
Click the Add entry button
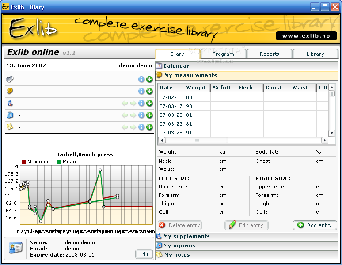pos(315,225)
